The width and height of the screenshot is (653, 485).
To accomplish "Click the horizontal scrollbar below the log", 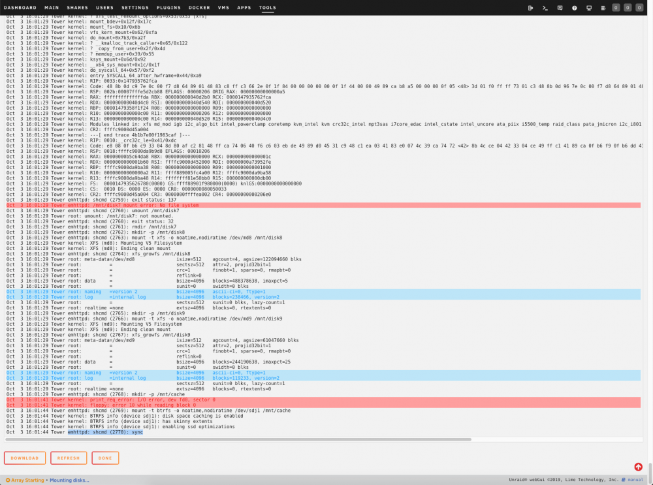I will [238, 439].
